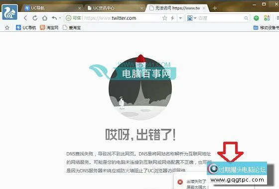Open the 爱淘宝 bookmark

click(x=72, y=28)
